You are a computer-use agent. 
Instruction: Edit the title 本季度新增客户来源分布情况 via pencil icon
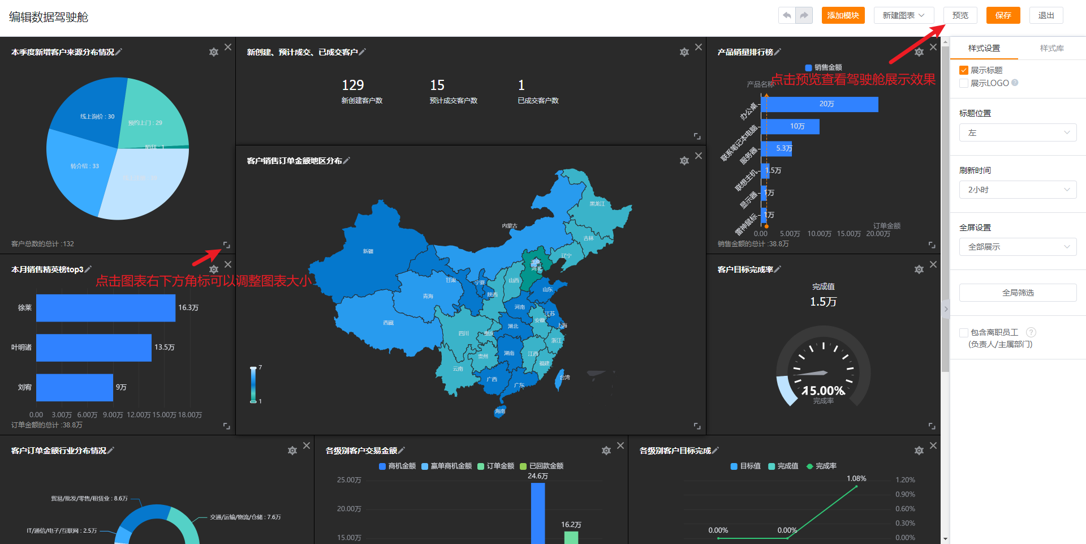(x=119, y=52)
